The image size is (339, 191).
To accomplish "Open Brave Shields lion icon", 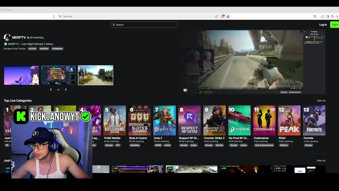I will (x=222, y=16).
